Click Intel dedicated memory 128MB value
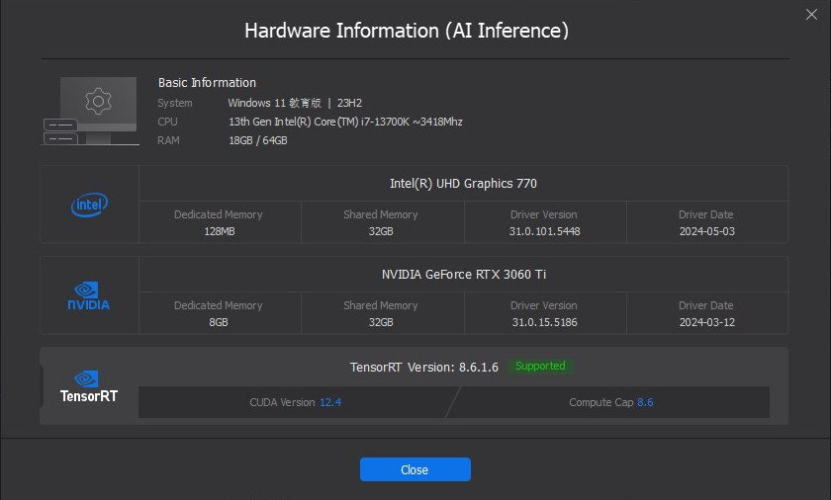The image size is (831, 500). 219,231
